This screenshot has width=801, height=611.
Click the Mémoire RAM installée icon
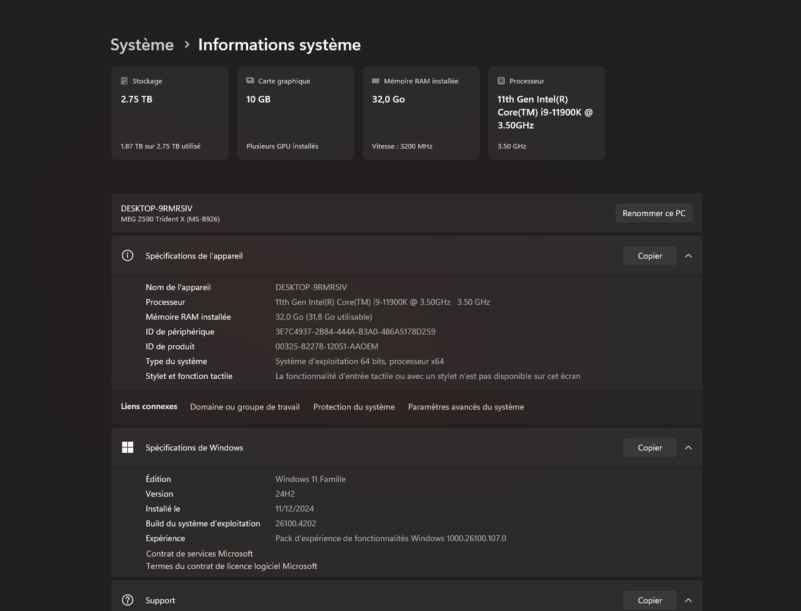pos(375,81)
